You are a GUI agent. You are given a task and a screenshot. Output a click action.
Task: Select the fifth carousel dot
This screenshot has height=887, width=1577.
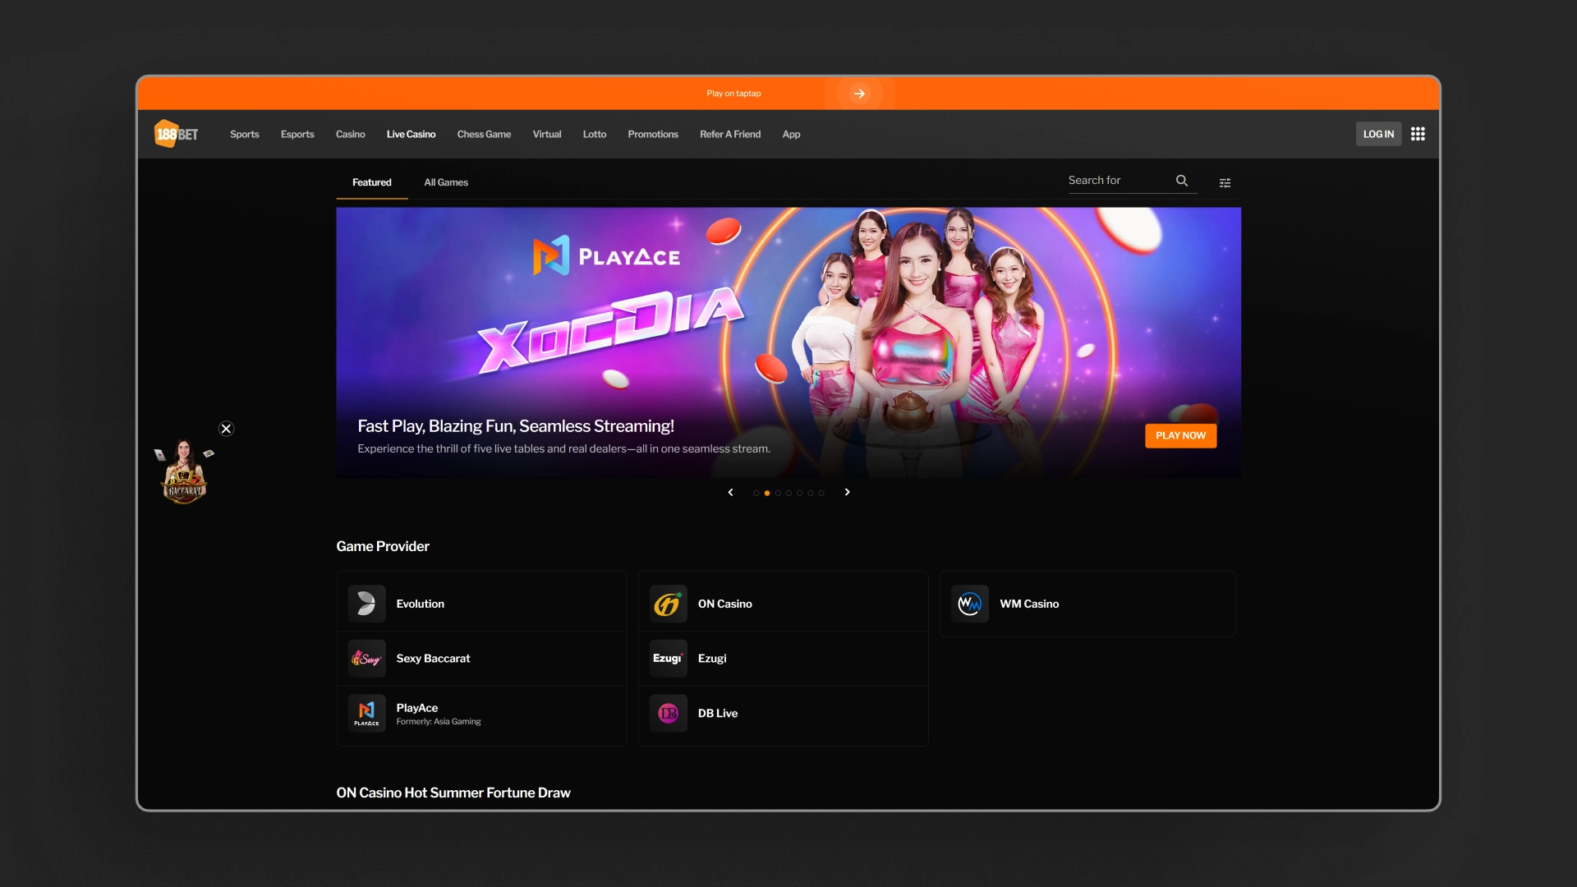pos(799,493)
